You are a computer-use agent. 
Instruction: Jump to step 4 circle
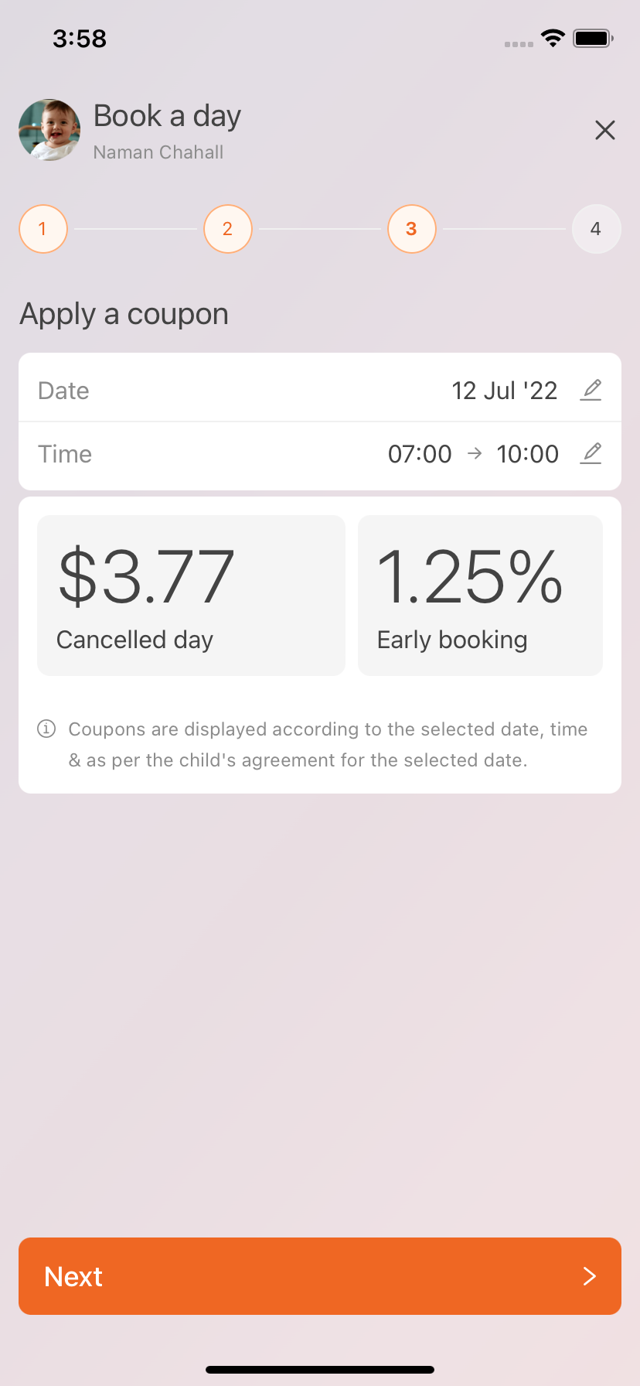[596, 229]
